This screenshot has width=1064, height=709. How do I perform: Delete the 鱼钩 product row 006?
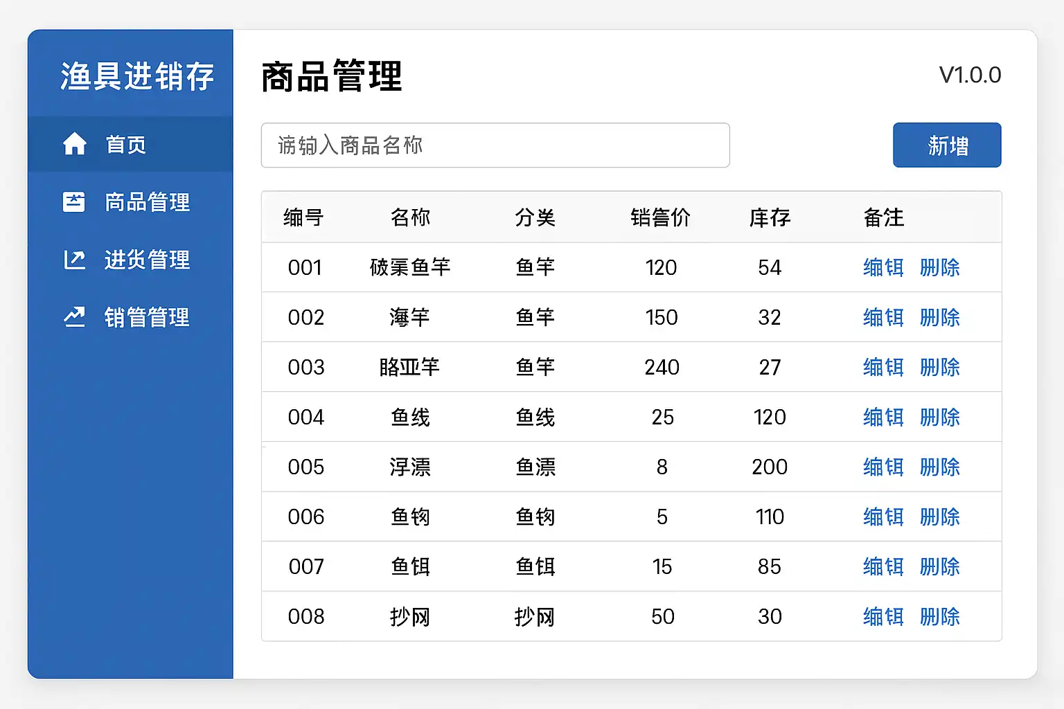[939, 517]
